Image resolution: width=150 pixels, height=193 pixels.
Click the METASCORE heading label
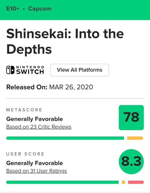[x=24, y=110]
